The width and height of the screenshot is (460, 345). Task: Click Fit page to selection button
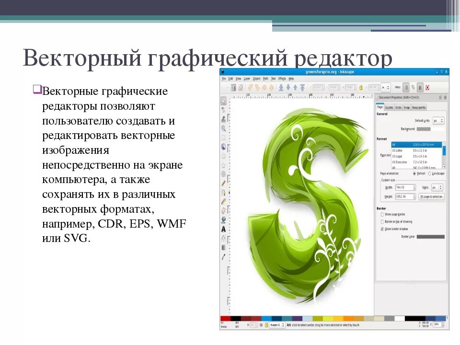tap(431, 196)
